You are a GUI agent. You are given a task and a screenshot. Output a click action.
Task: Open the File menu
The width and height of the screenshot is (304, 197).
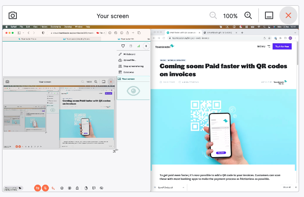click(21, 27)
